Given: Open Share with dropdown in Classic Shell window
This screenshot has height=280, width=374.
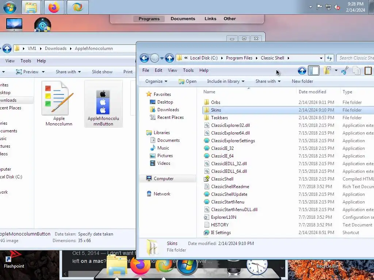Looking at the screenshot, I should pos(268,81).
